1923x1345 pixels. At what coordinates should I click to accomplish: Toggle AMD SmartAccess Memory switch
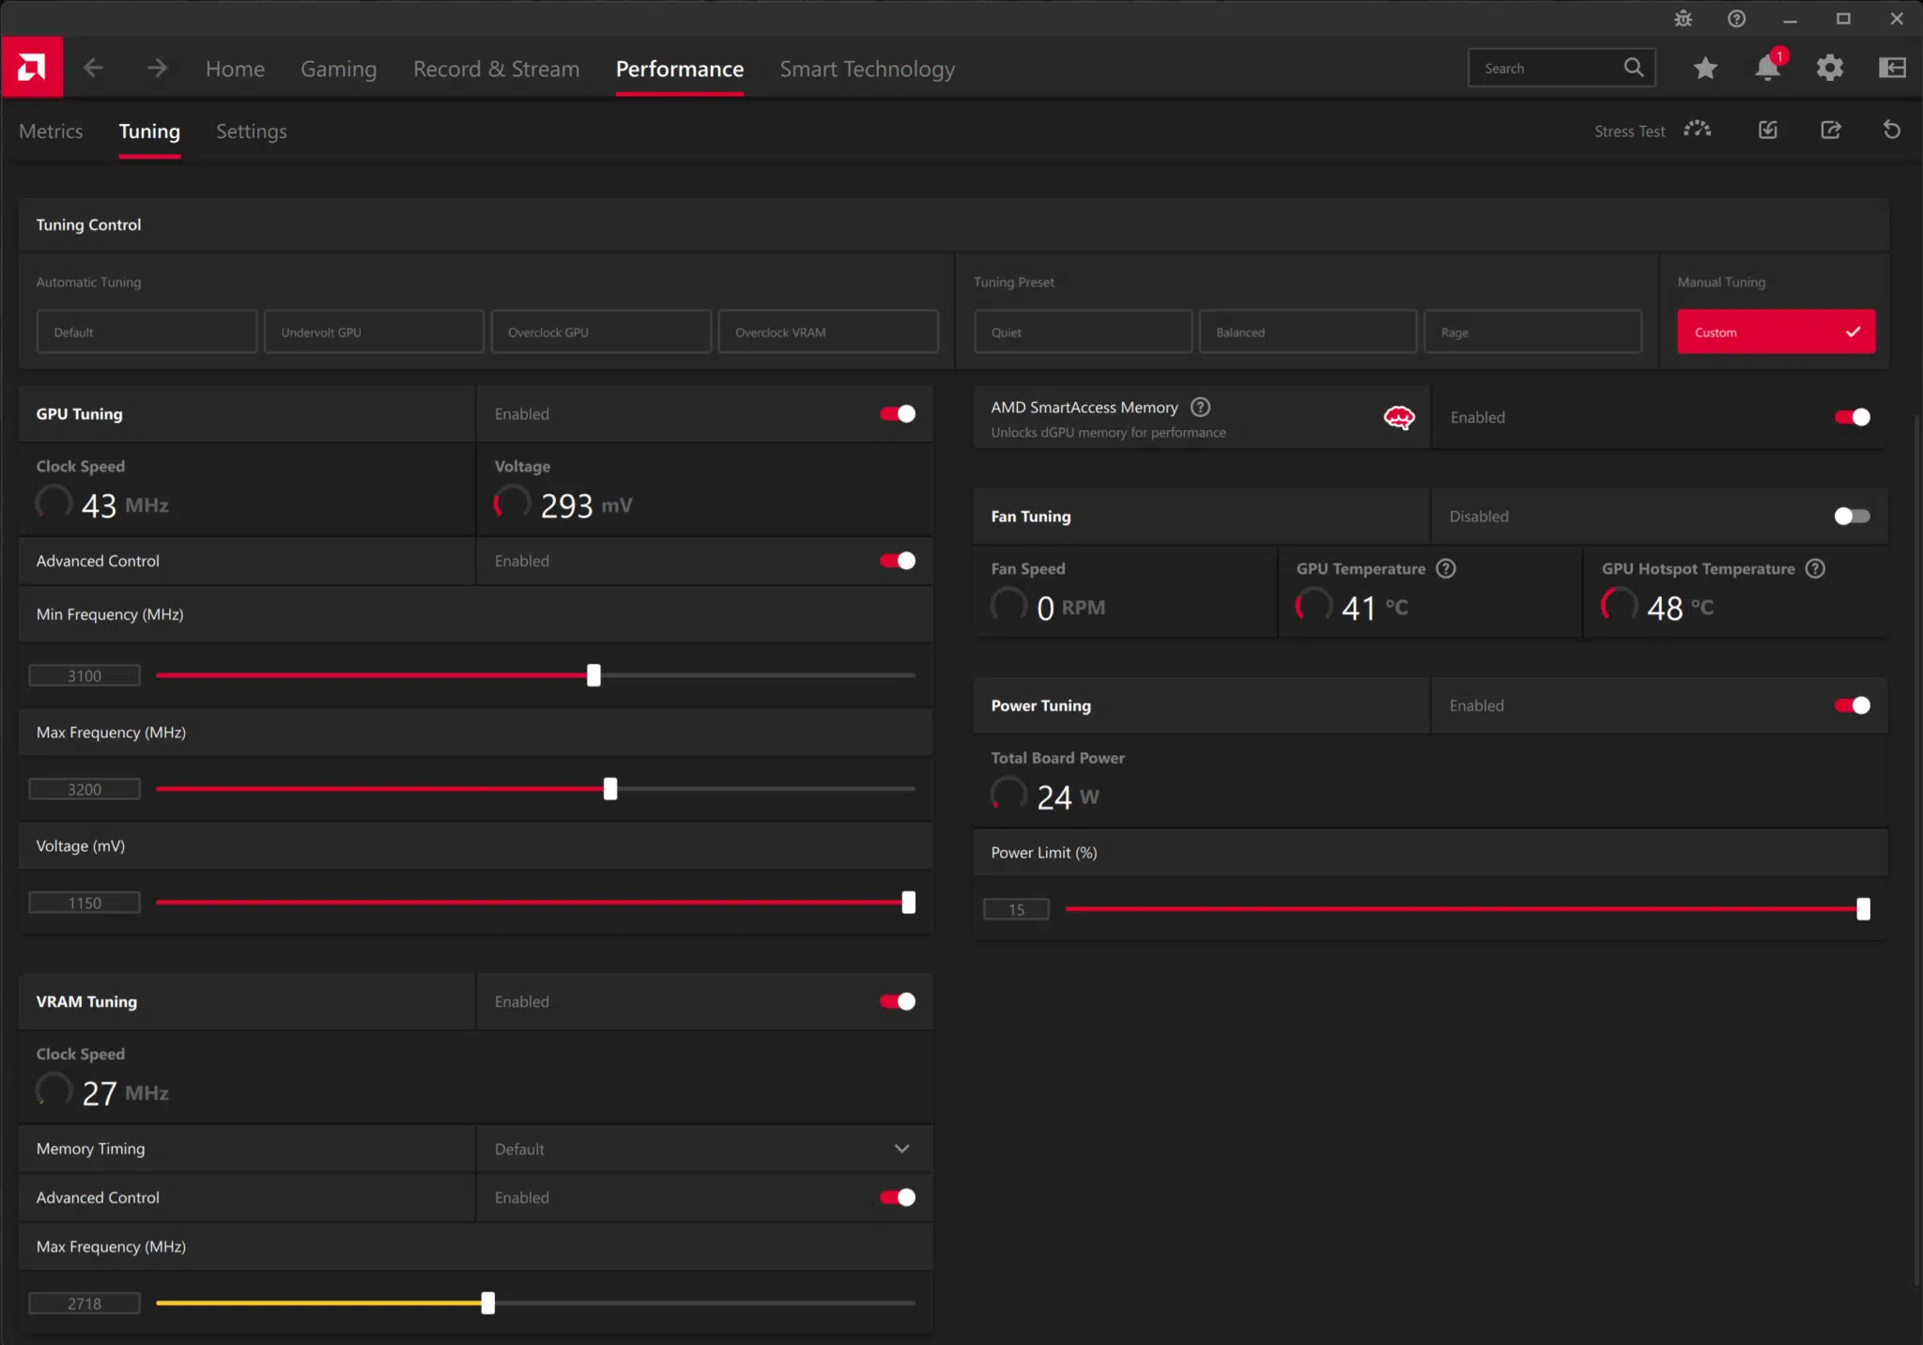(1853, 417)
